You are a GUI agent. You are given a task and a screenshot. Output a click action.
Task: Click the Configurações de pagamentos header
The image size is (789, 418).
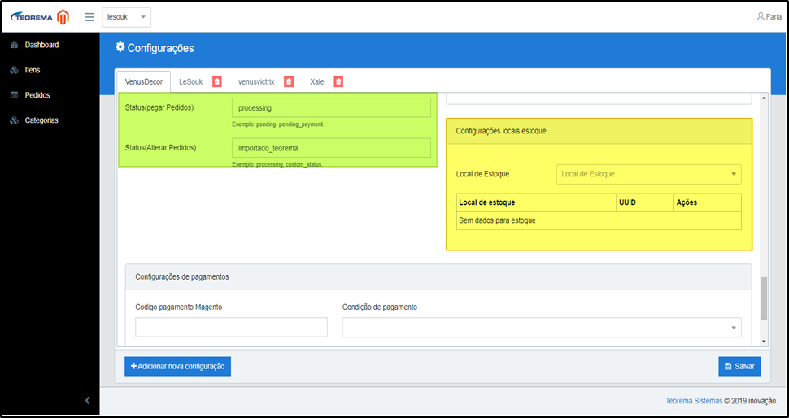[438, 276]
